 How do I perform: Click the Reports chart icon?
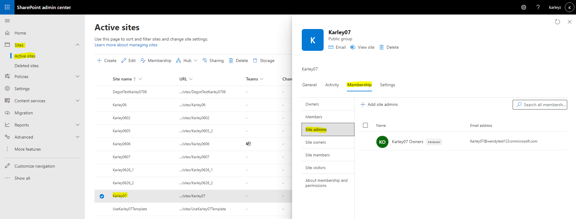(x=7, y=125)
